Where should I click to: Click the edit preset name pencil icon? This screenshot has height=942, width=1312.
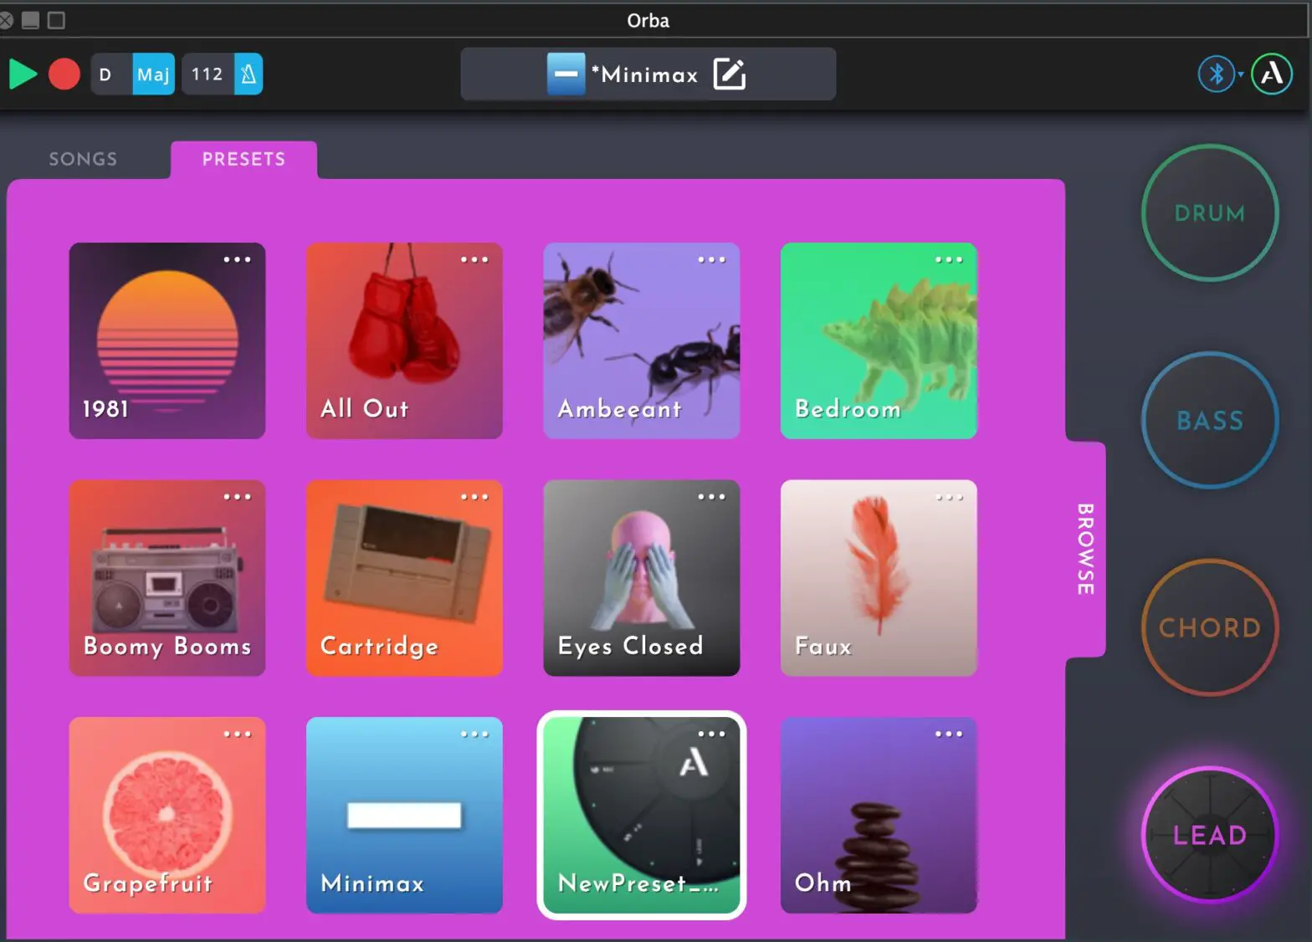click(730, 74)
